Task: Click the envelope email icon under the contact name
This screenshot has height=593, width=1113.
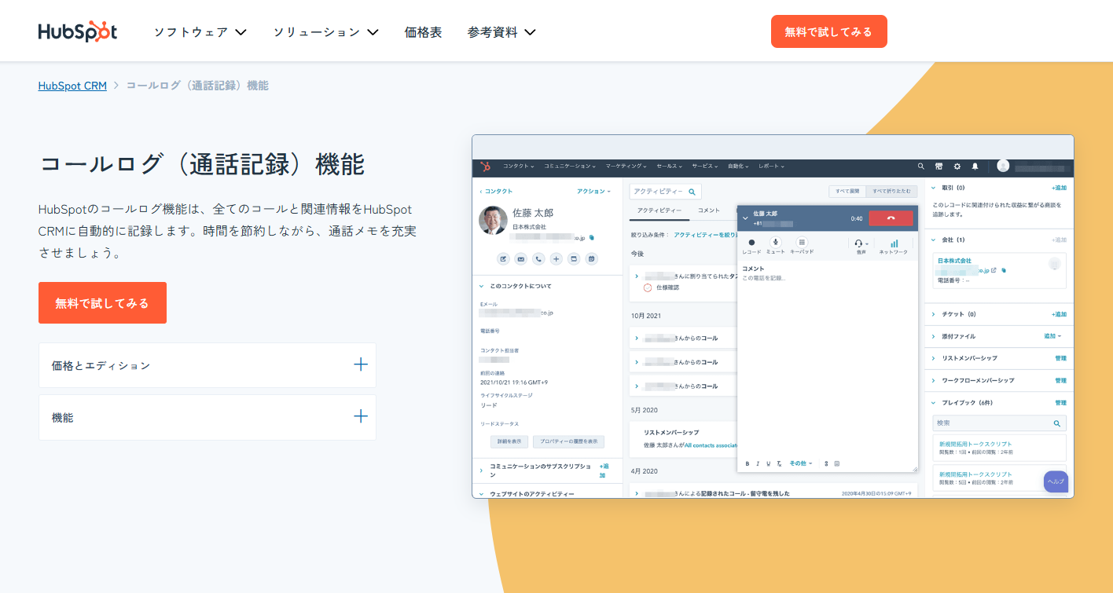Action: (520, 258)
